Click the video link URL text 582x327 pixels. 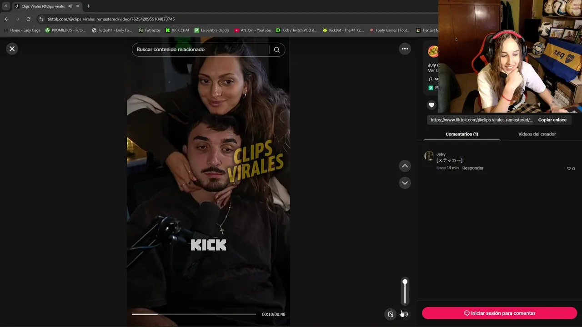[x=481, y=120]
